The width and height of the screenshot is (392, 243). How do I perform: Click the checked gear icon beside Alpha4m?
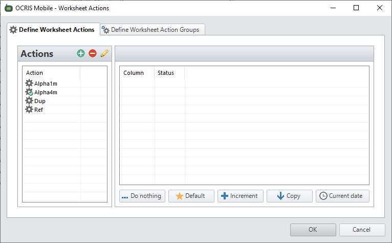[x=29, y=92]
